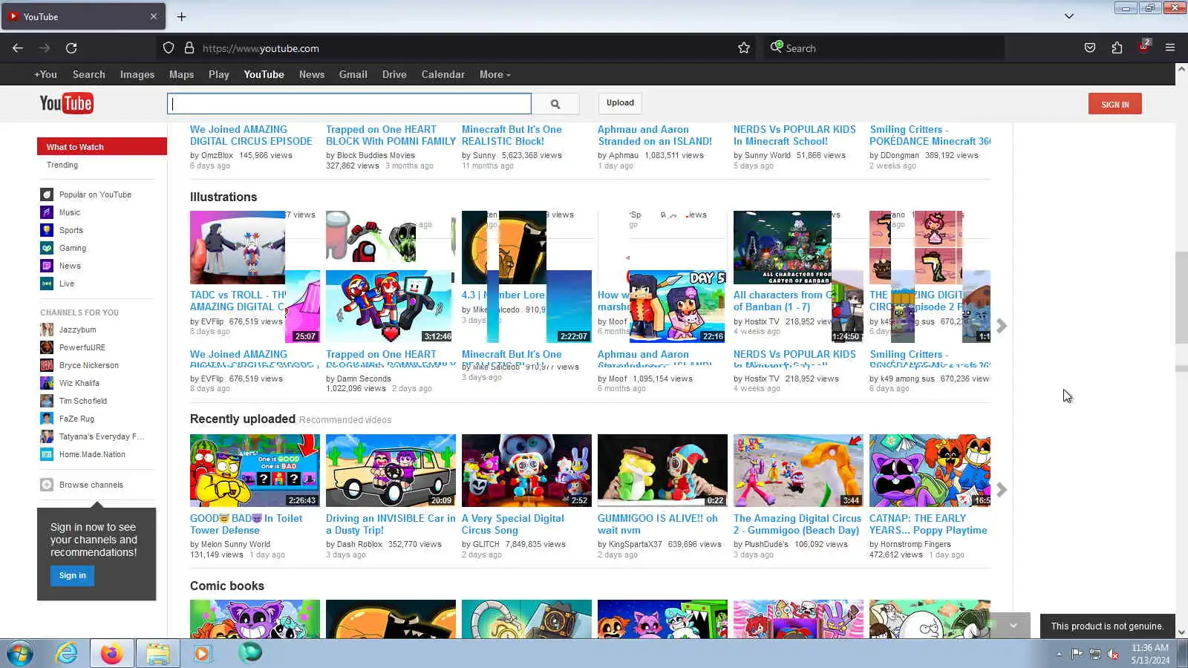Open 'A Very Special Digital Circus Song' thumbnail
The width and height of the screenshot is (1188, 668).
(x=526, y=471)
